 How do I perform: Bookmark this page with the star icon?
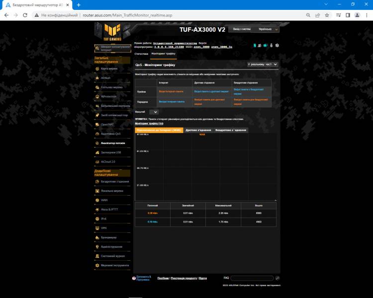click(x=327, y=15)
